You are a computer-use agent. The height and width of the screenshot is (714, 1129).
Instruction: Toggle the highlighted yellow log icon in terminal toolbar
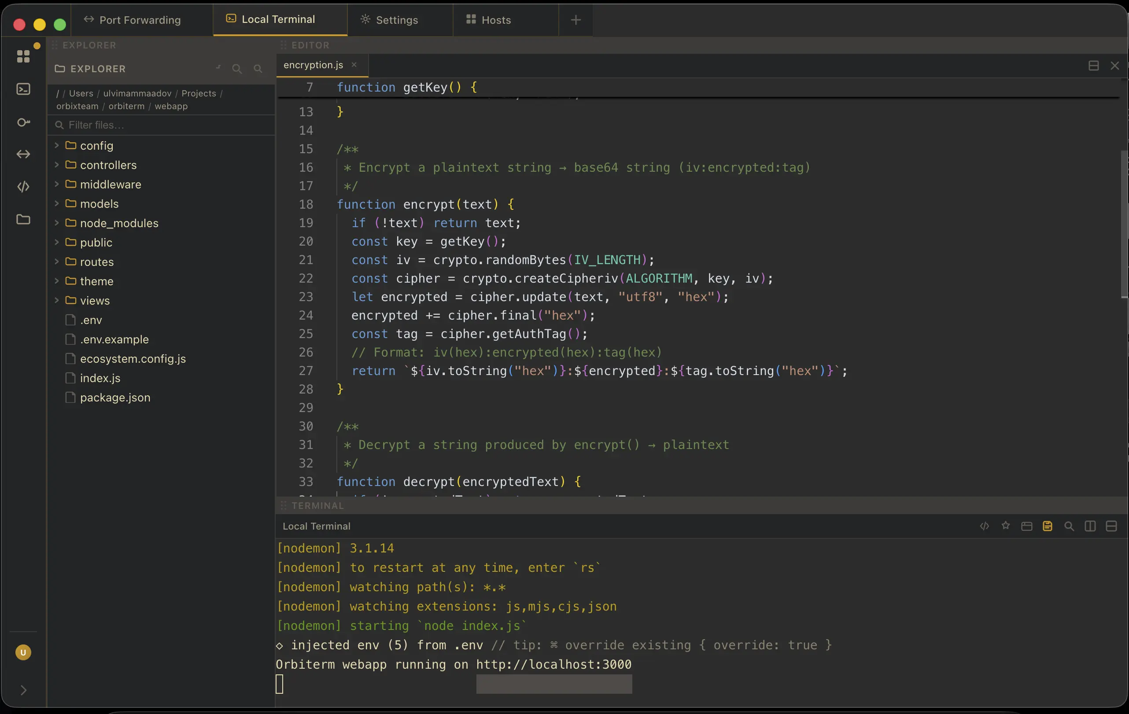pyautogui.click(x=1048, y=526)
